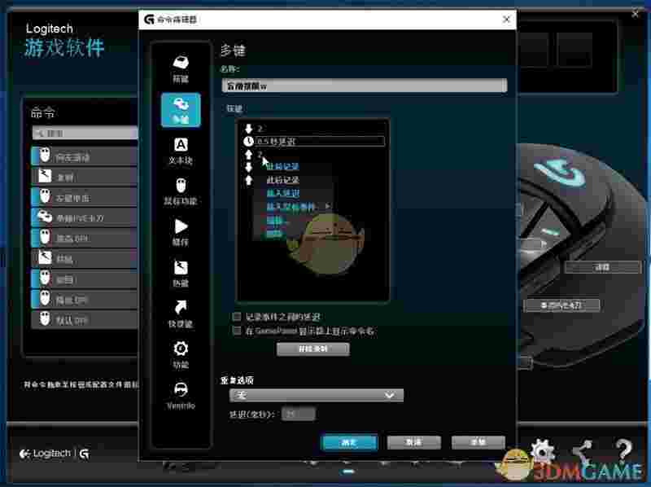Click the Logitech G logo at bottom left

tap(55, 454)
